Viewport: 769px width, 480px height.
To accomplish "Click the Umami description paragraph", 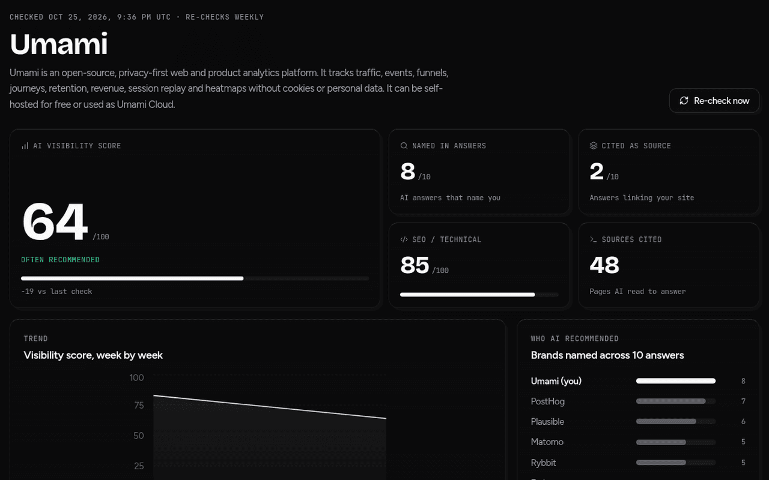I will [229, 89].
